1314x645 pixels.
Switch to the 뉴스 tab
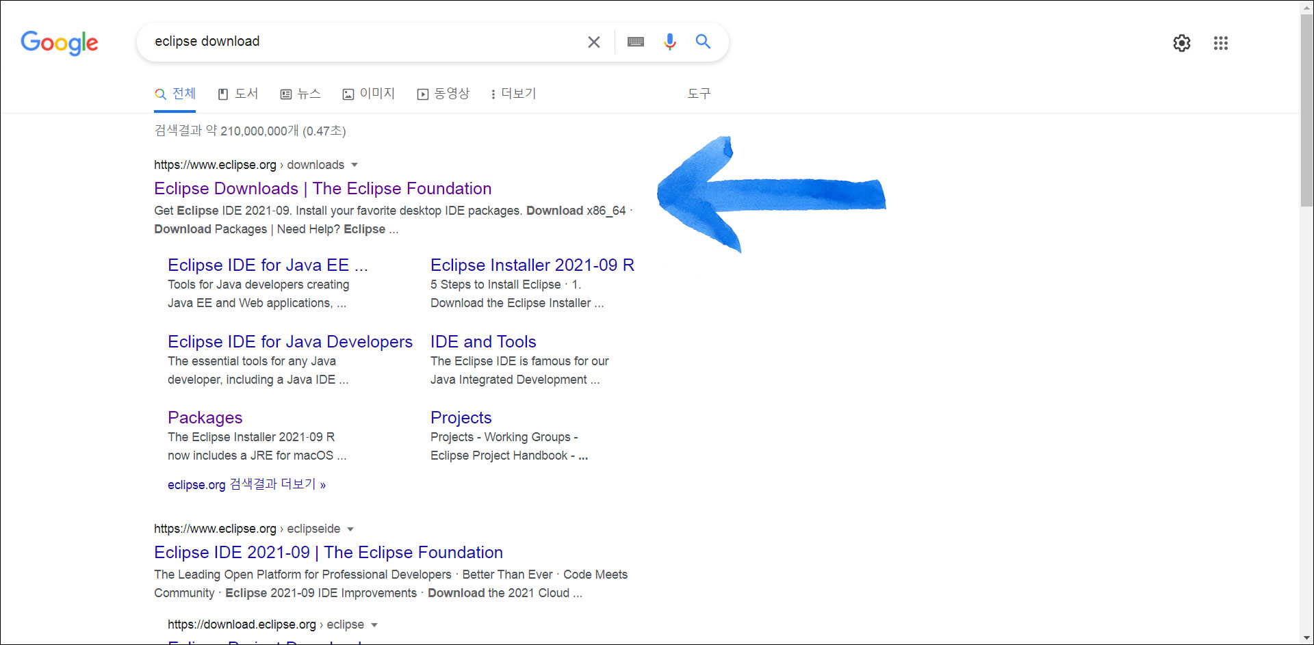pyautogui.click(x=300, y=94)
